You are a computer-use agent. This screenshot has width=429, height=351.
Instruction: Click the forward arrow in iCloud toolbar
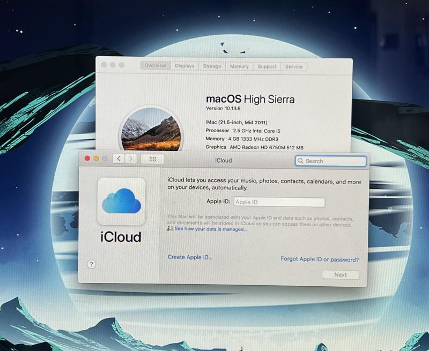pyautogui.click(x=131, y=159)
